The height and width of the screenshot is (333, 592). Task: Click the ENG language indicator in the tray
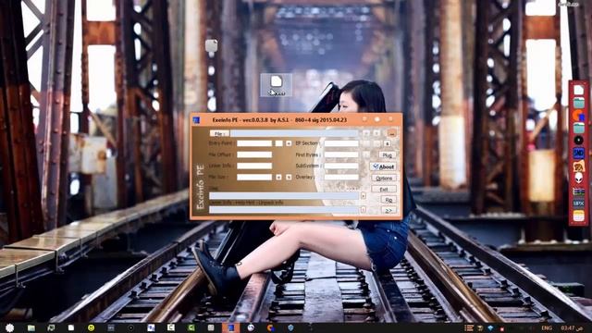(x=547, y=328)
